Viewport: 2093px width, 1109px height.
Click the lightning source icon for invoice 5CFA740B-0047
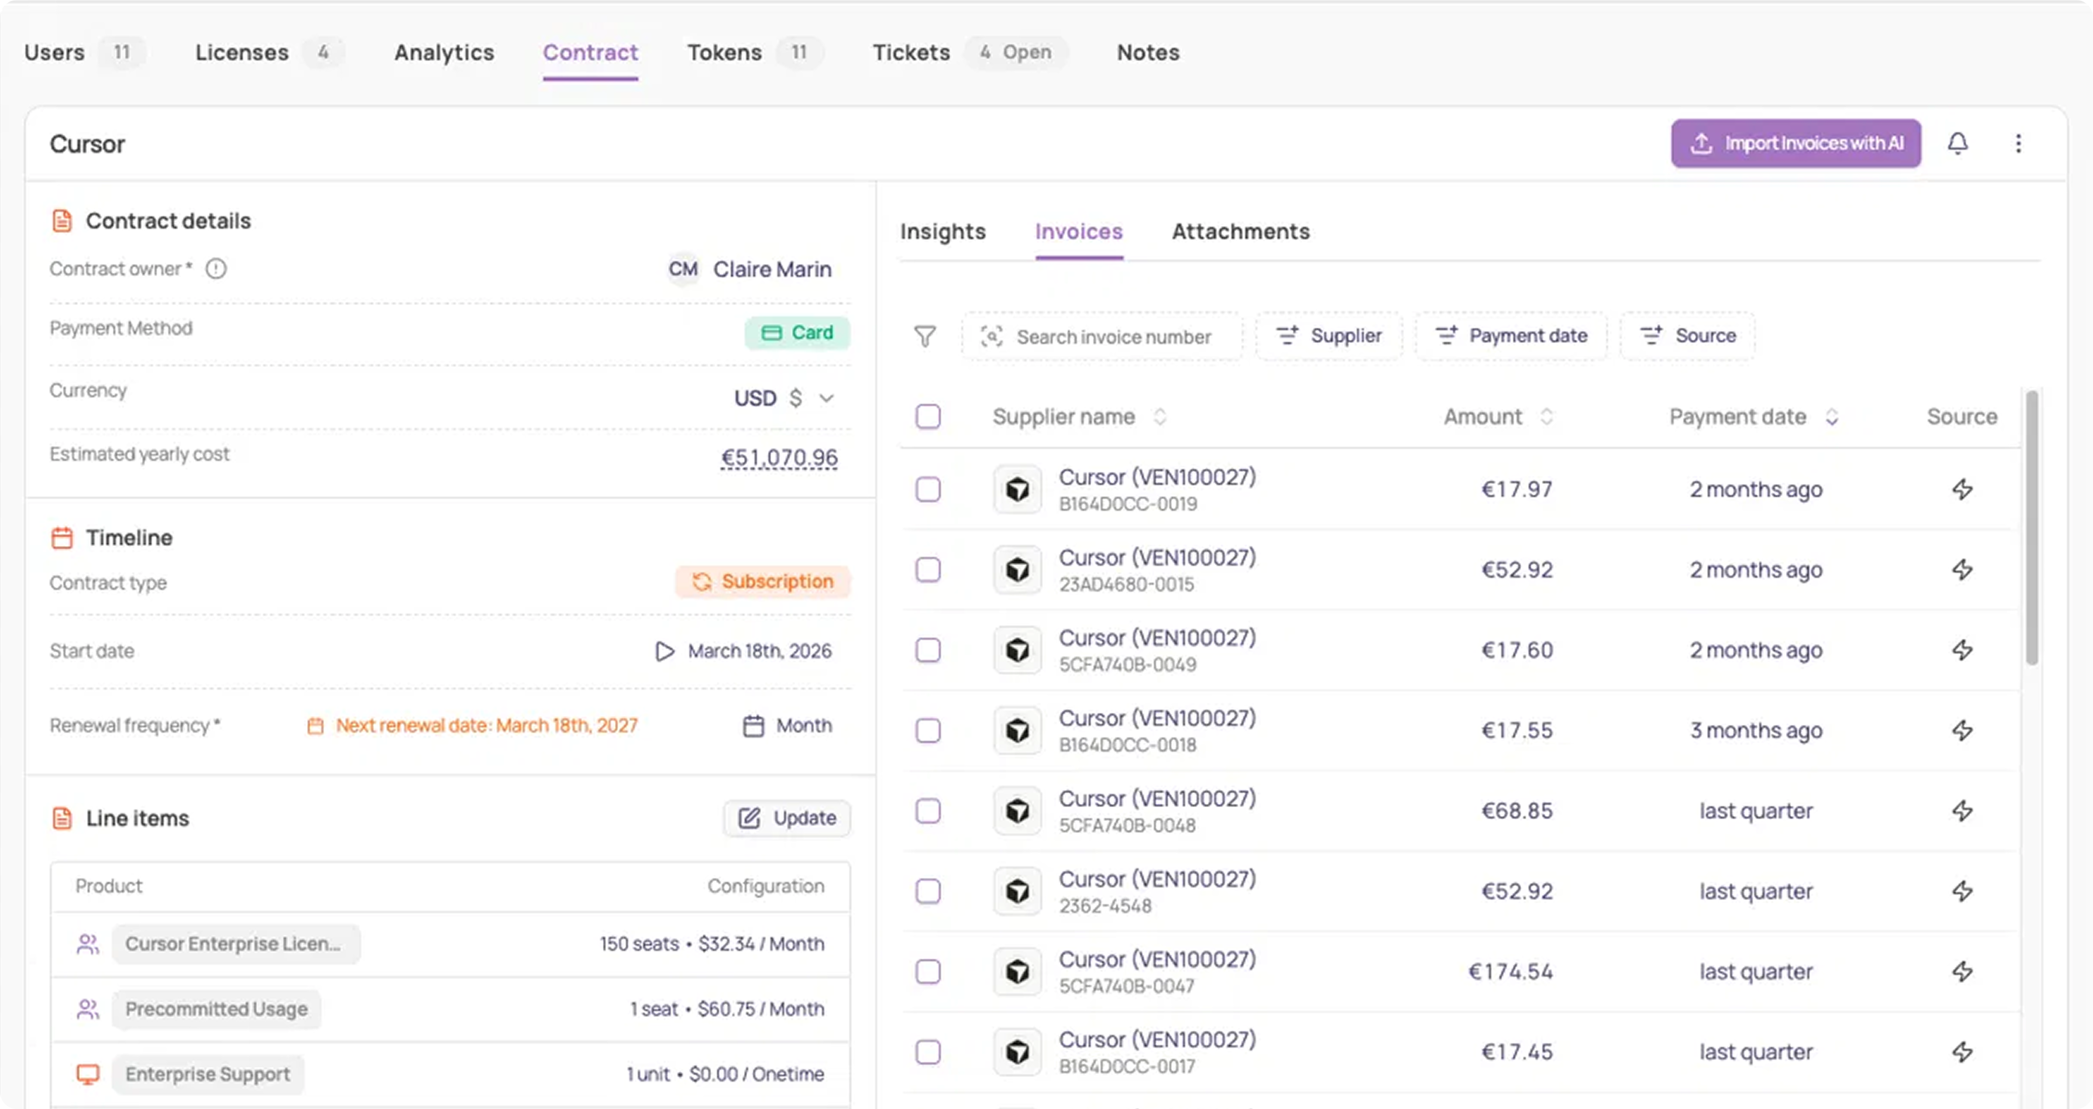pos(1962,972)
